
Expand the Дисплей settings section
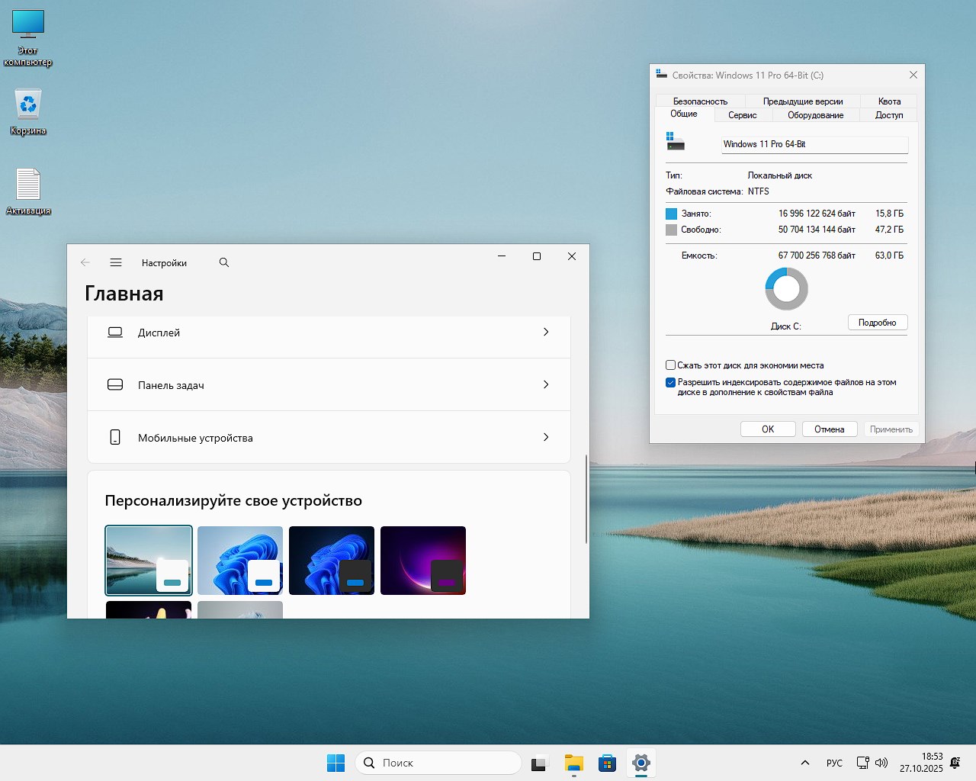click(x=329, y=333)
